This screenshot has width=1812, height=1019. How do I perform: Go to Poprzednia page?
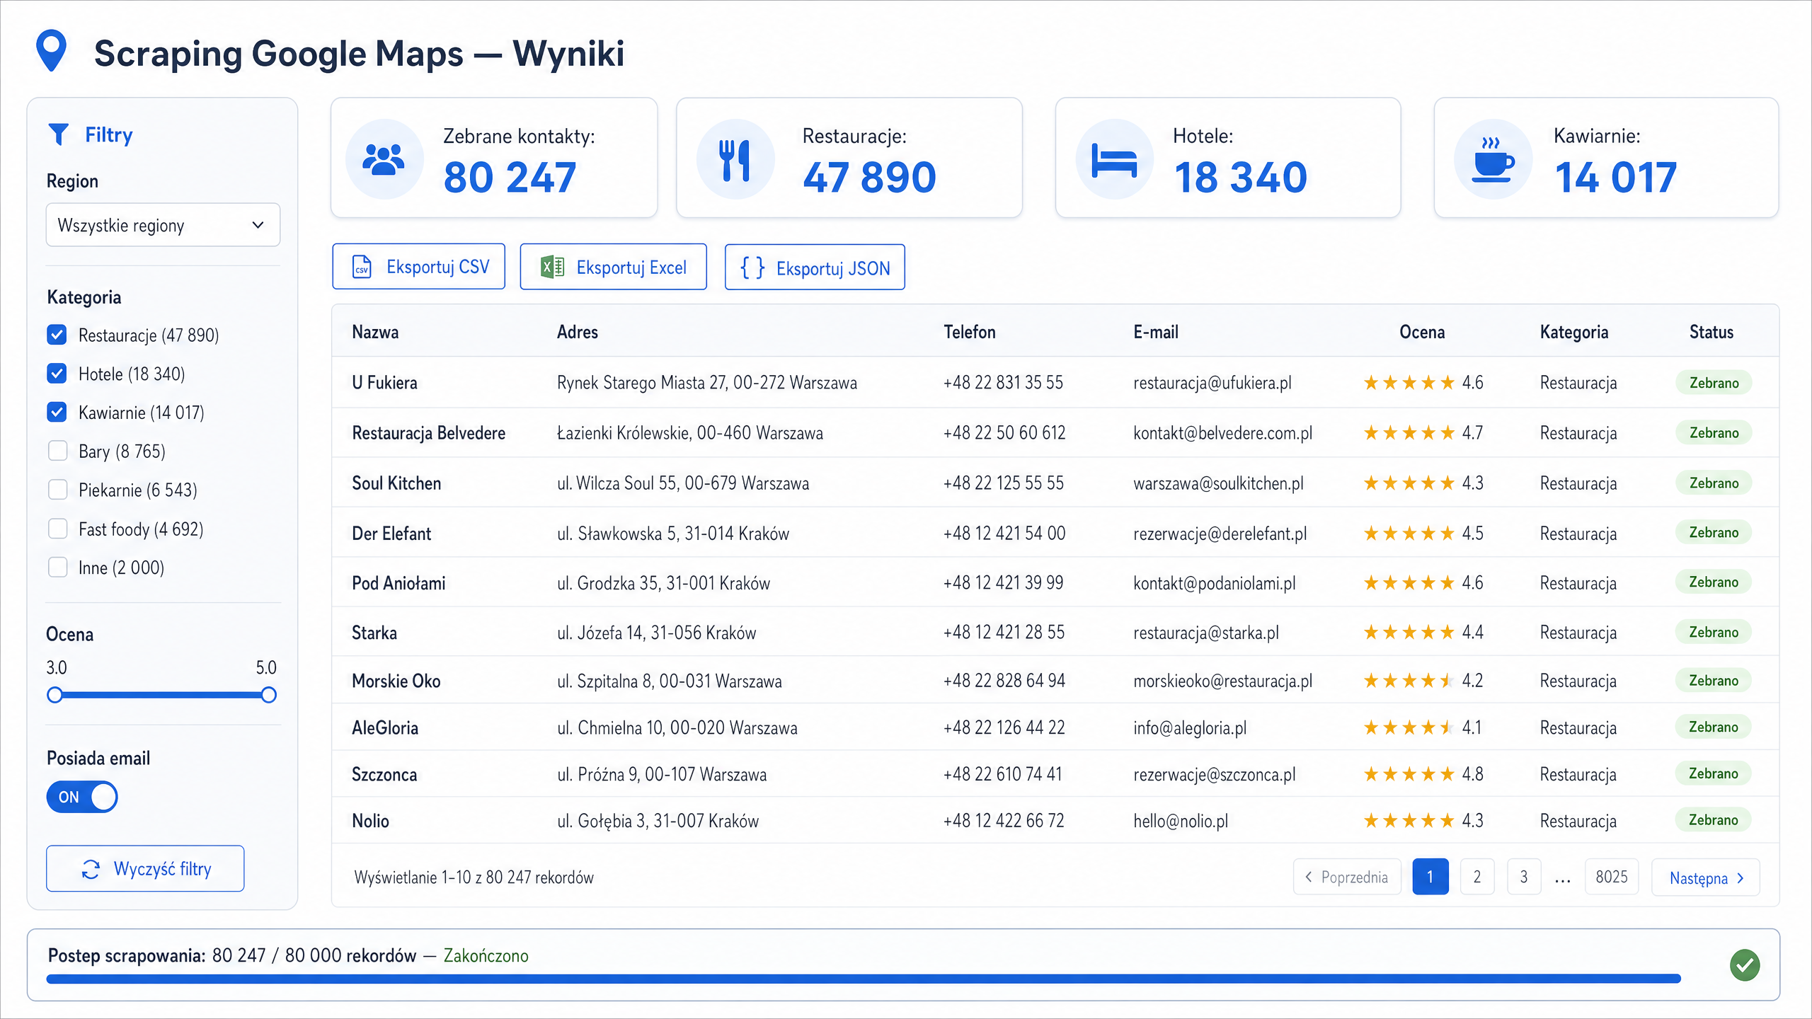[1347, 877]
